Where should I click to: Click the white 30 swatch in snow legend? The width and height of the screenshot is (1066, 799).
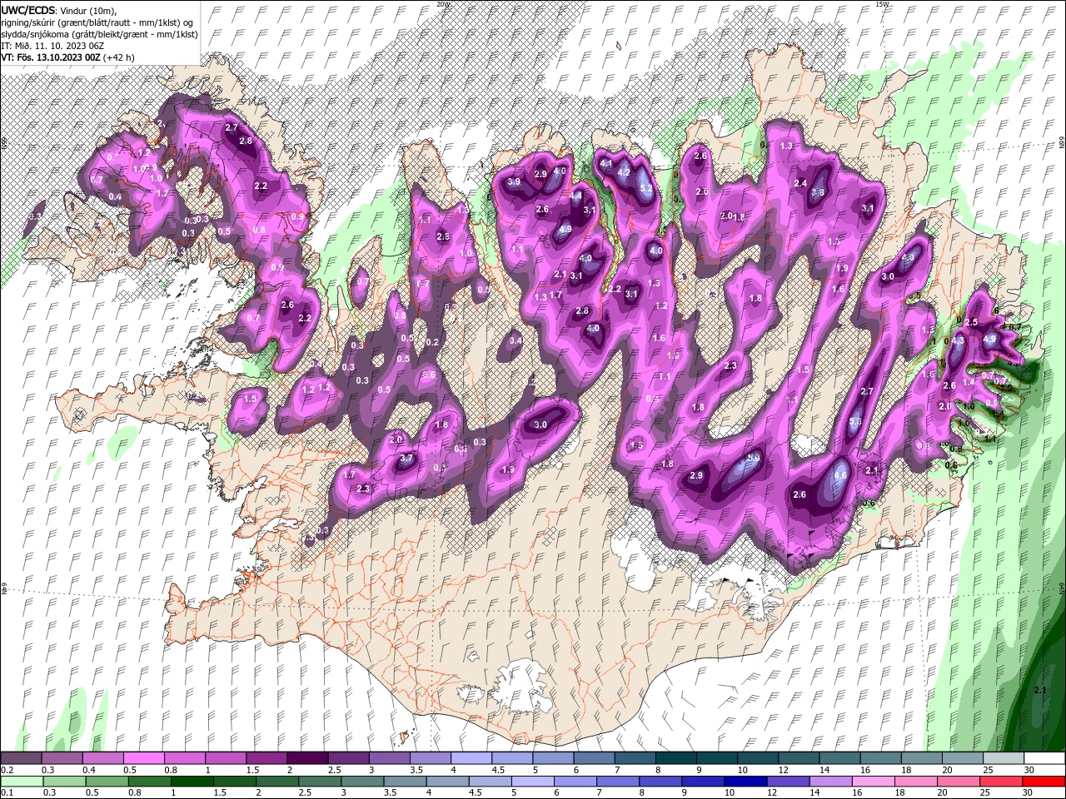pos(1045,758)
